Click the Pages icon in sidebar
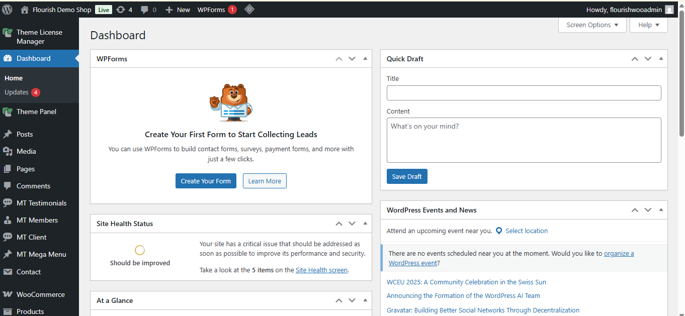 click(x=8, y=169)
